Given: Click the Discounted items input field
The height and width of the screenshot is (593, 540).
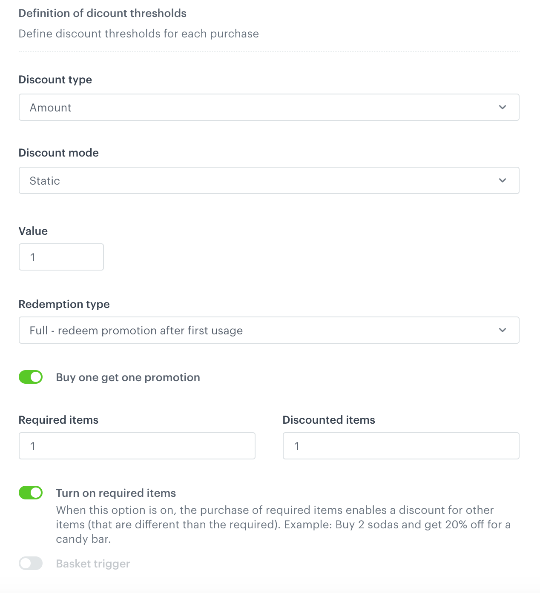Looking at the screenshot, I should click(401, 446).
